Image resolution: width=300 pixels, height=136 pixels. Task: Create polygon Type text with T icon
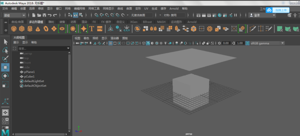[92, 29]
